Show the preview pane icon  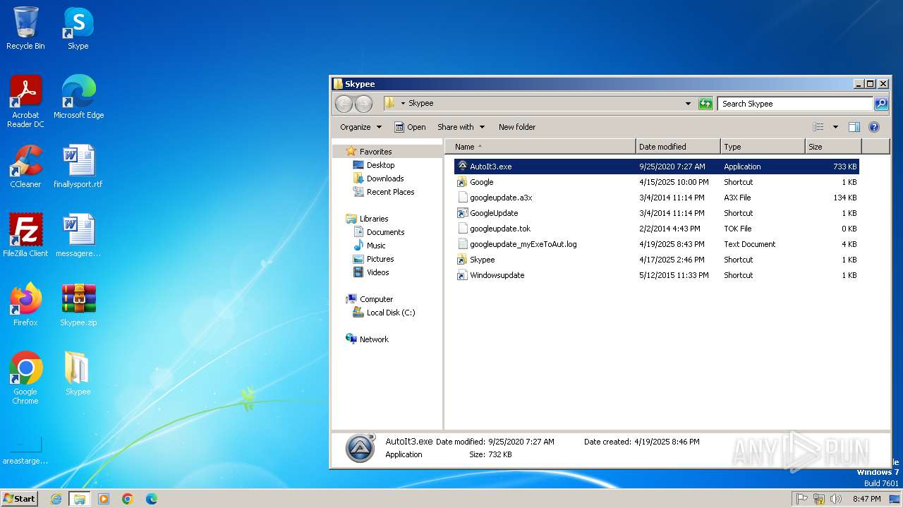pos(854,127)
